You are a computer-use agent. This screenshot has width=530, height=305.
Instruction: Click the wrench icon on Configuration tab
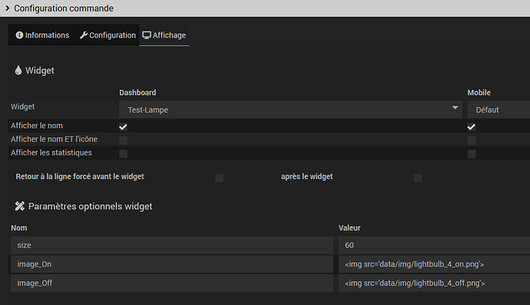[x=84, y=35]
